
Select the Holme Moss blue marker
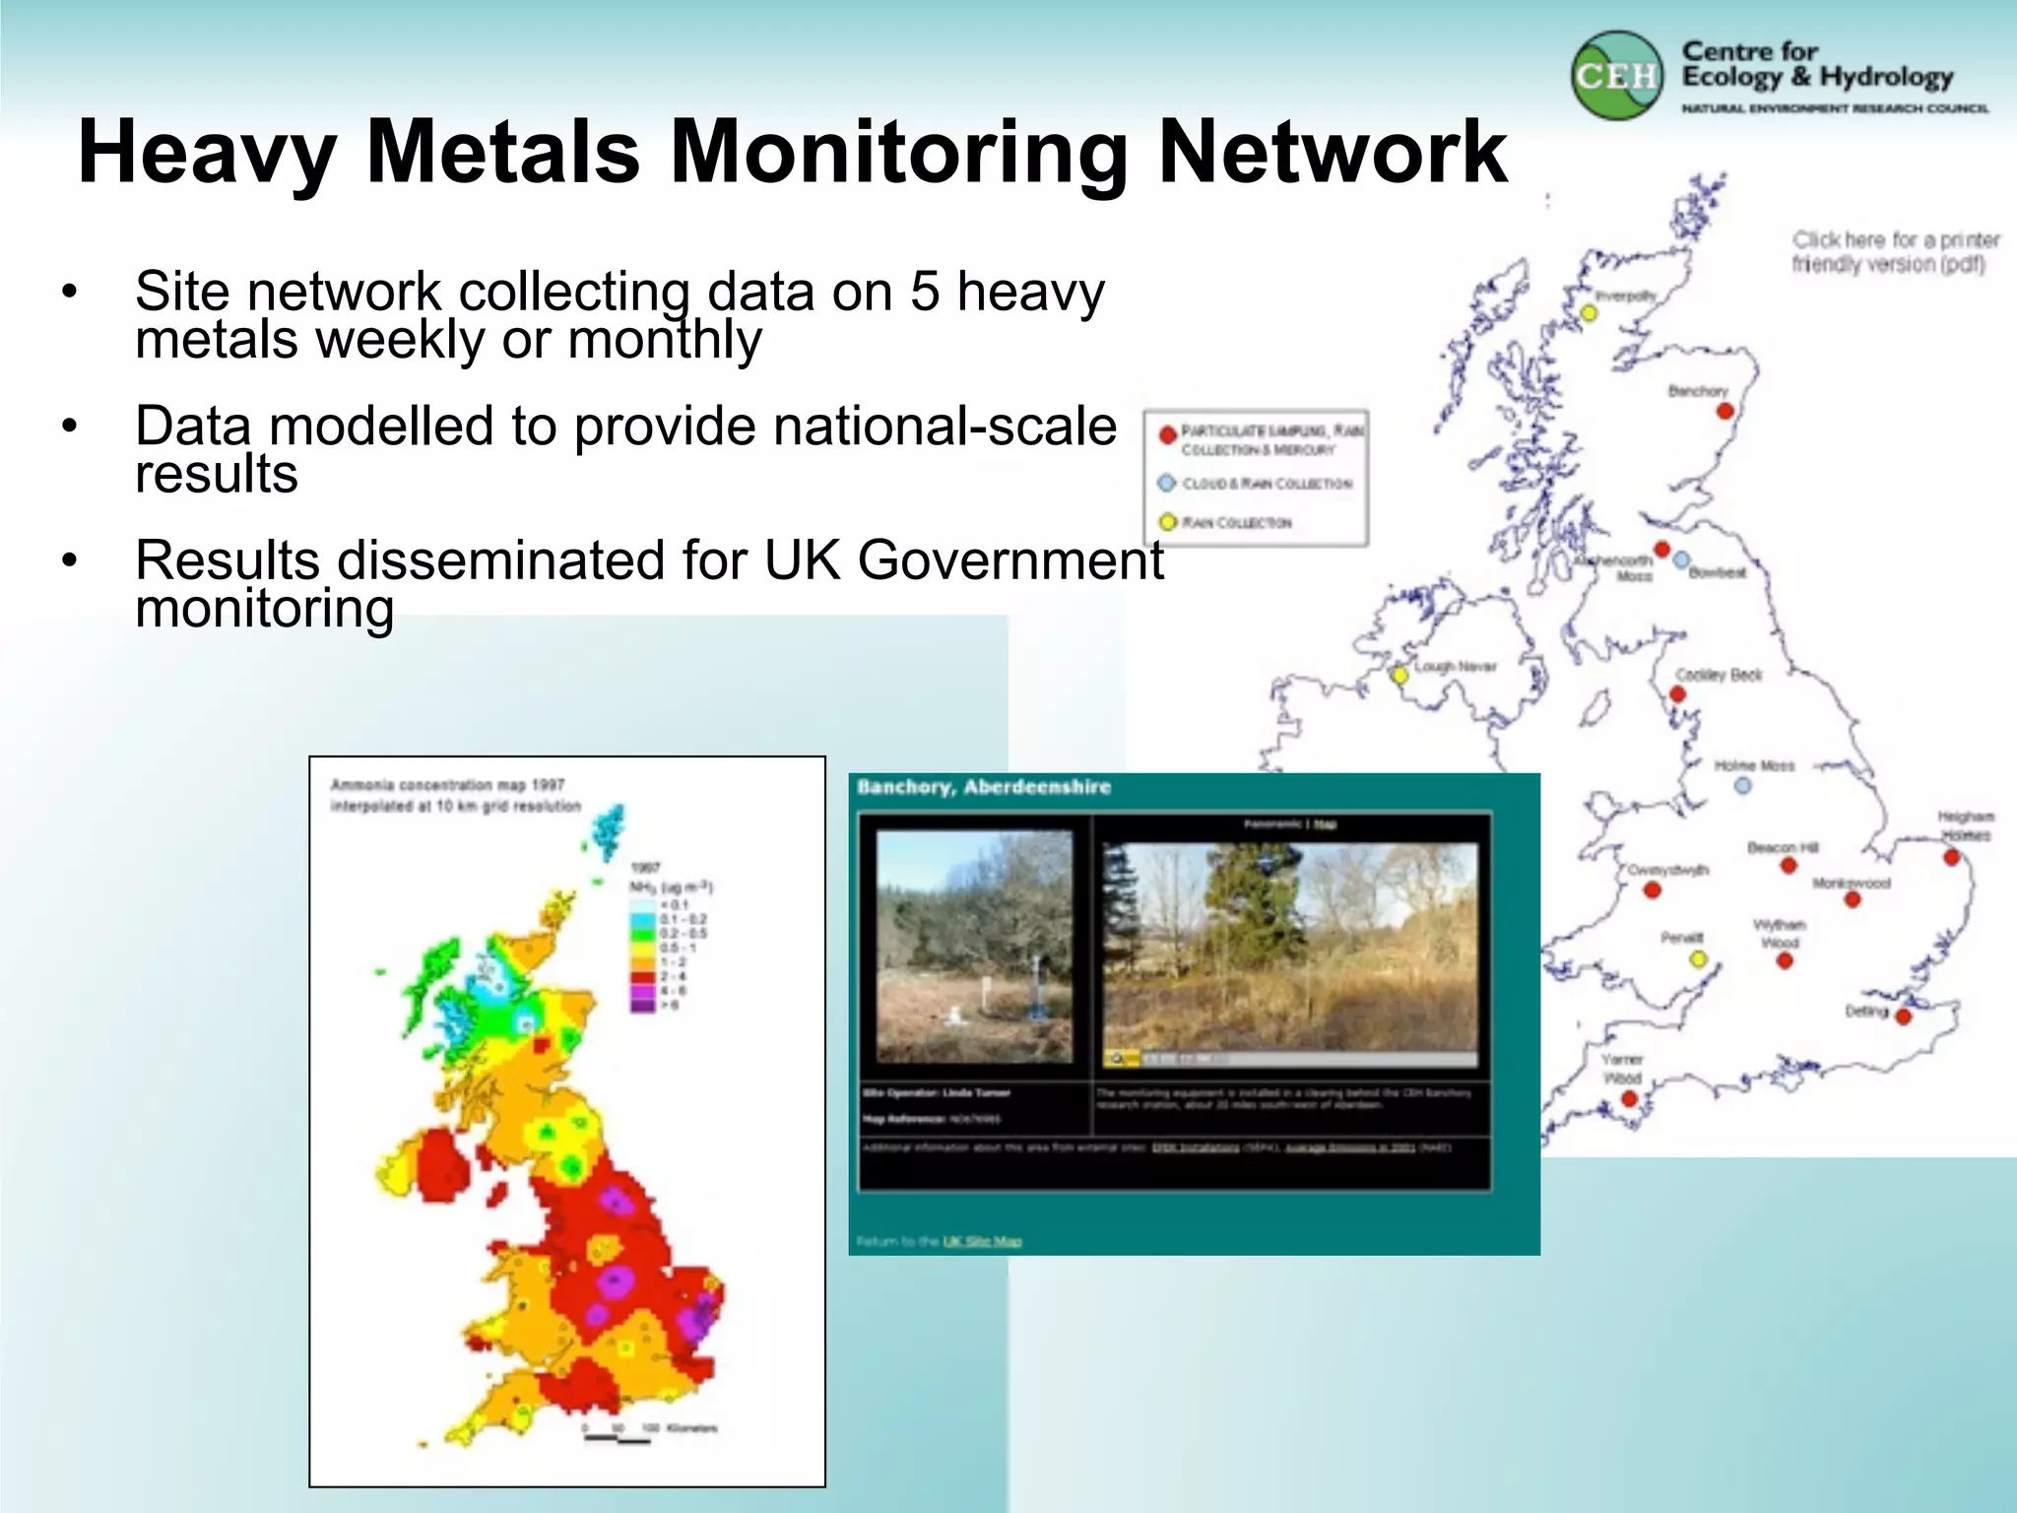tap(1742, 786)
